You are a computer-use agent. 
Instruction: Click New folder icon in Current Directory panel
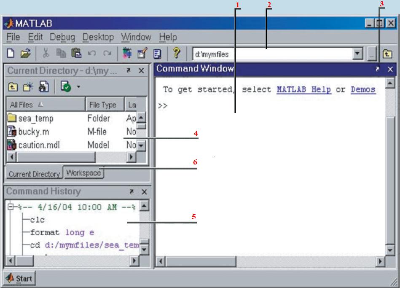tap(28, 87)
